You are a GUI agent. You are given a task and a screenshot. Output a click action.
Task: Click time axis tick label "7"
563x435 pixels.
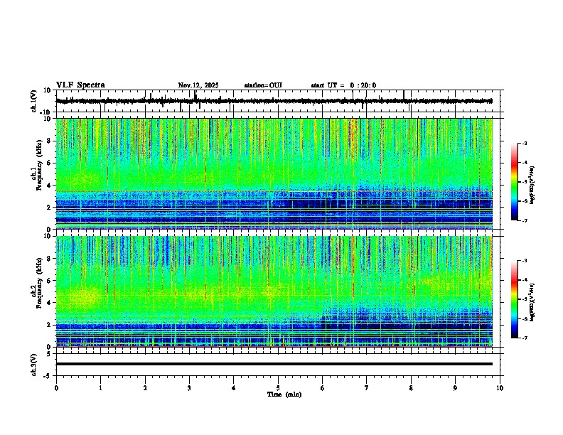click(367, 388)
